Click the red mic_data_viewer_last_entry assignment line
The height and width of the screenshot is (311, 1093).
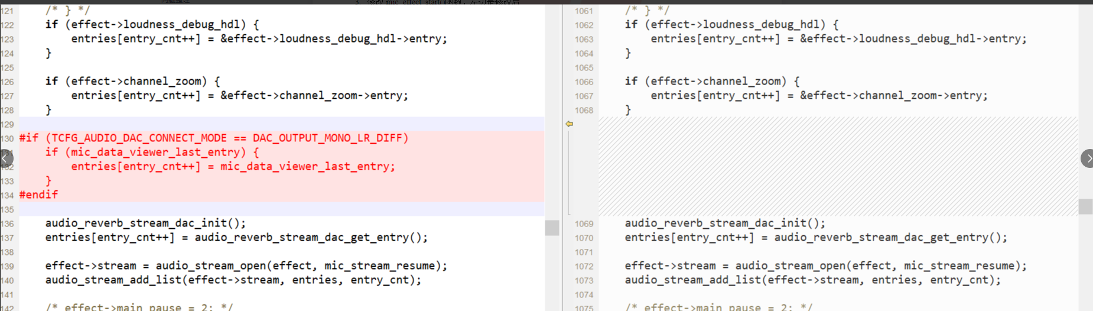coord(233,167)
